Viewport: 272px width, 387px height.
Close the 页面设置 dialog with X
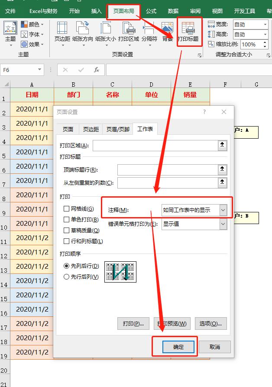coord(224,112)
